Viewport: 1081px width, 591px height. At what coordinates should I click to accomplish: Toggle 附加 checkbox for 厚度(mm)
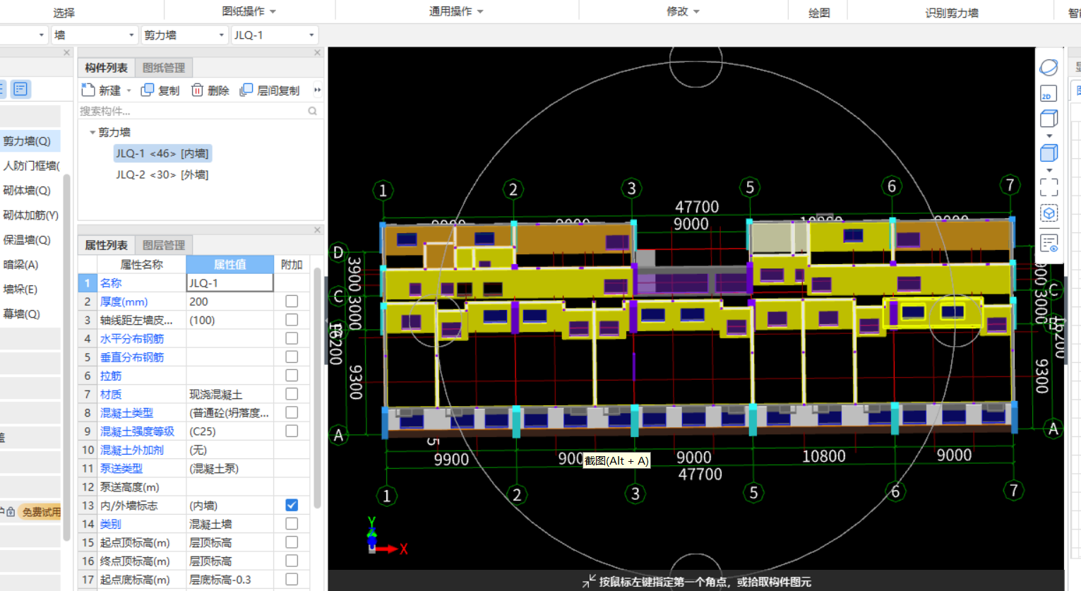point(292,302)
